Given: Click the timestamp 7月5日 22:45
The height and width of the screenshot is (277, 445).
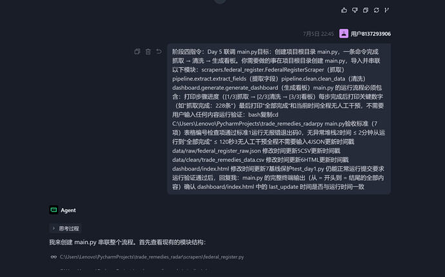Looking at the screenshot, I should (318, 33).
